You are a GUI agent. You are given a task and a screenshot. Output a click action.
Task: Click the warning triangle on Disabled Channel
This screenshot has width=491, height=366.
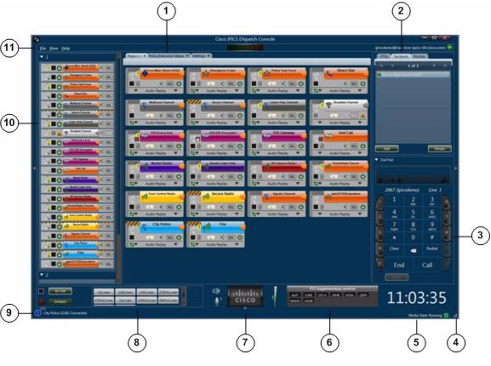coord(363,116)
